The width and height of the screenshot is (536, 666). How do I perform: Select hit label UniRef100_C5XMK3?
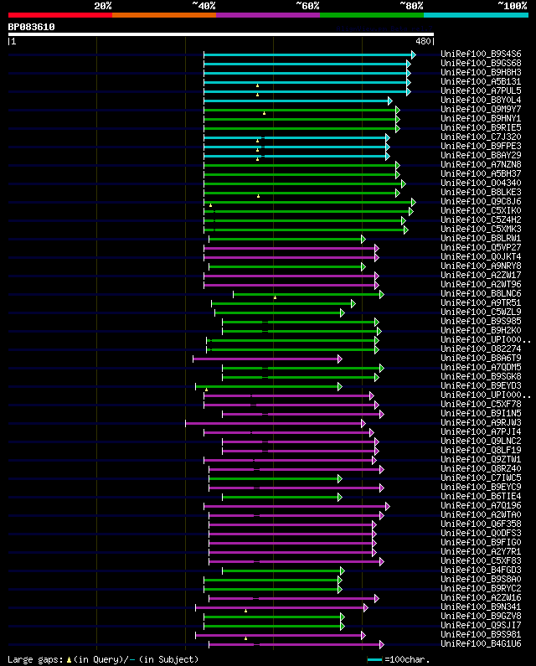click(481, 229)
